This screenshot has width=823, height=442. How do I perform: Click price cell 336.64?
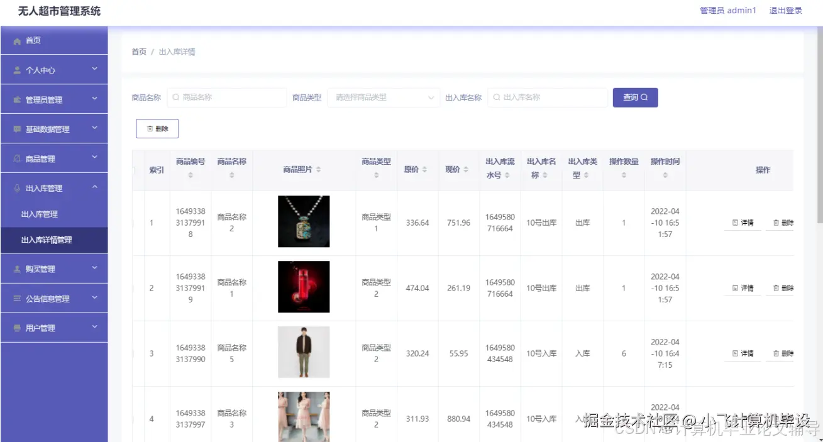coord(417,223)
